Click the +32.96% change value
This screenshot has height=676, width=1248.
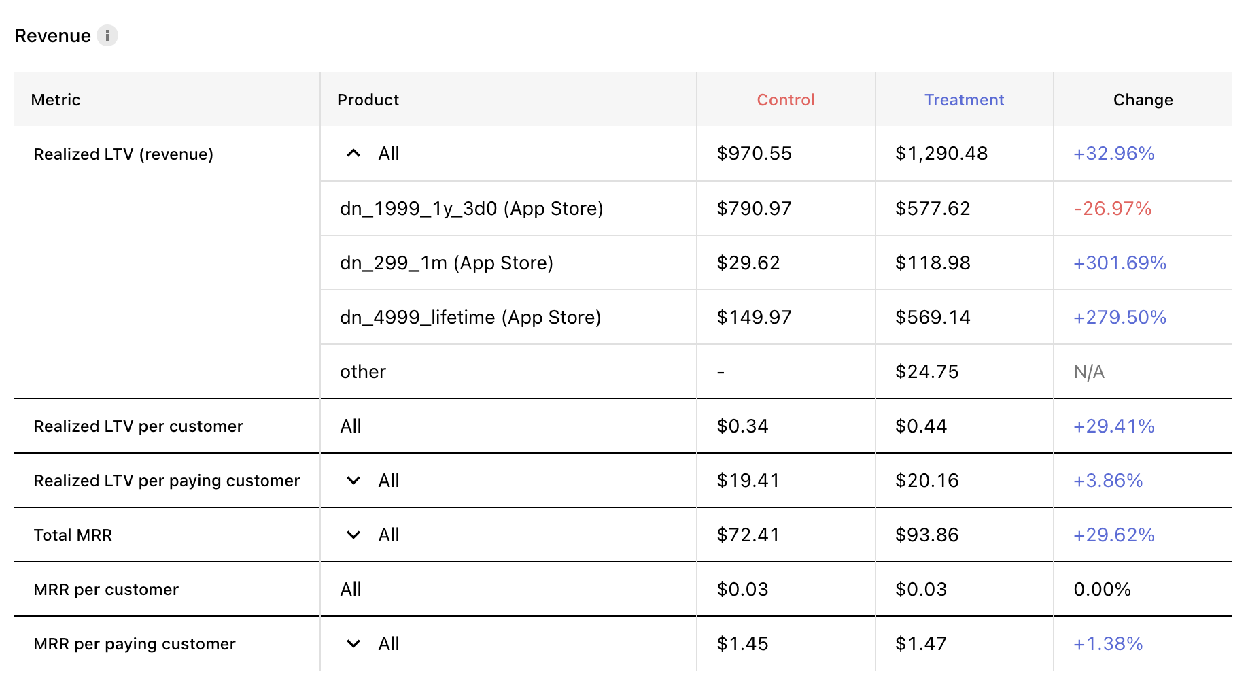coord(1113,154)
